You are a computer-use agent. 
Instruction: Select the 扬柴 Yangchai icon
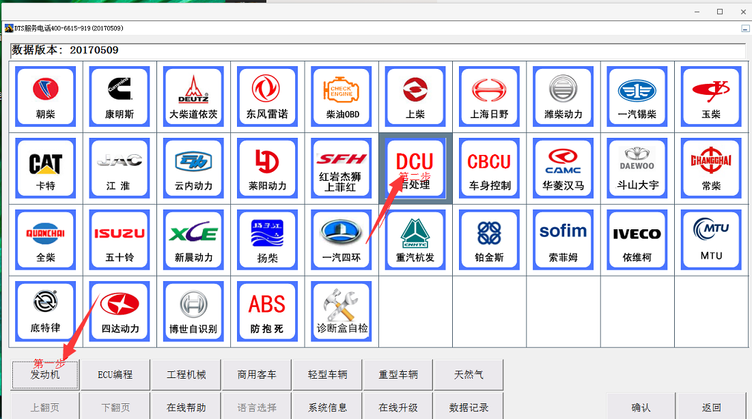coord(267,240)
